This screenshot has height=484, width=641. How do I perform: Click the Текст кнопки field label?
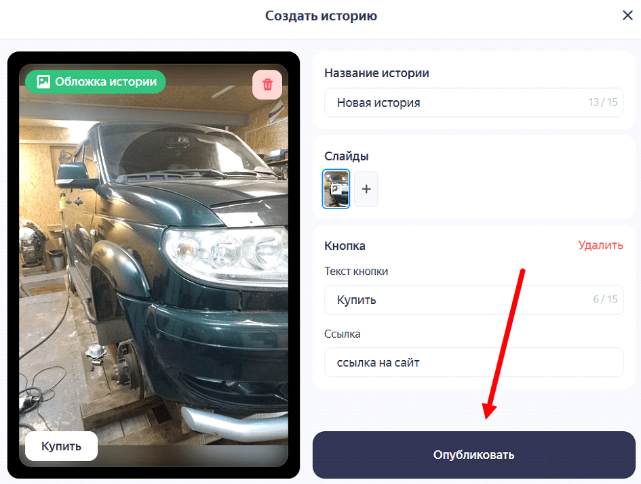pos(356,271)
